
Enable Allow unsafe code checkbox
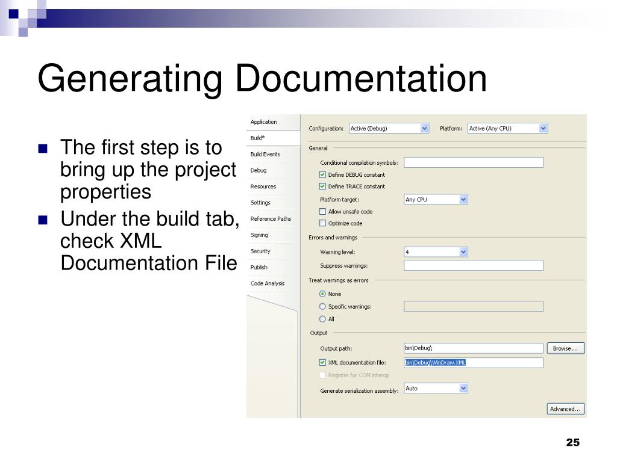[322, 212]
